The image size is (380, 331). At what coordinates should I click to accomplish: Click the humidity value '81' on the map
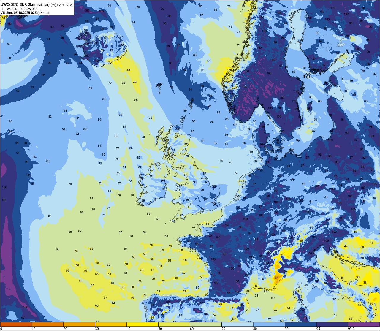point(65,111)
